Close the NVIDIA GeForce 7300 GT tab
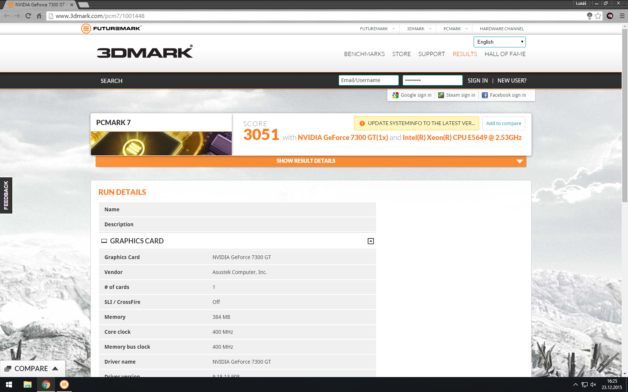Image resolution: width=628 pixels, height=392 pixels. (72, 5)
